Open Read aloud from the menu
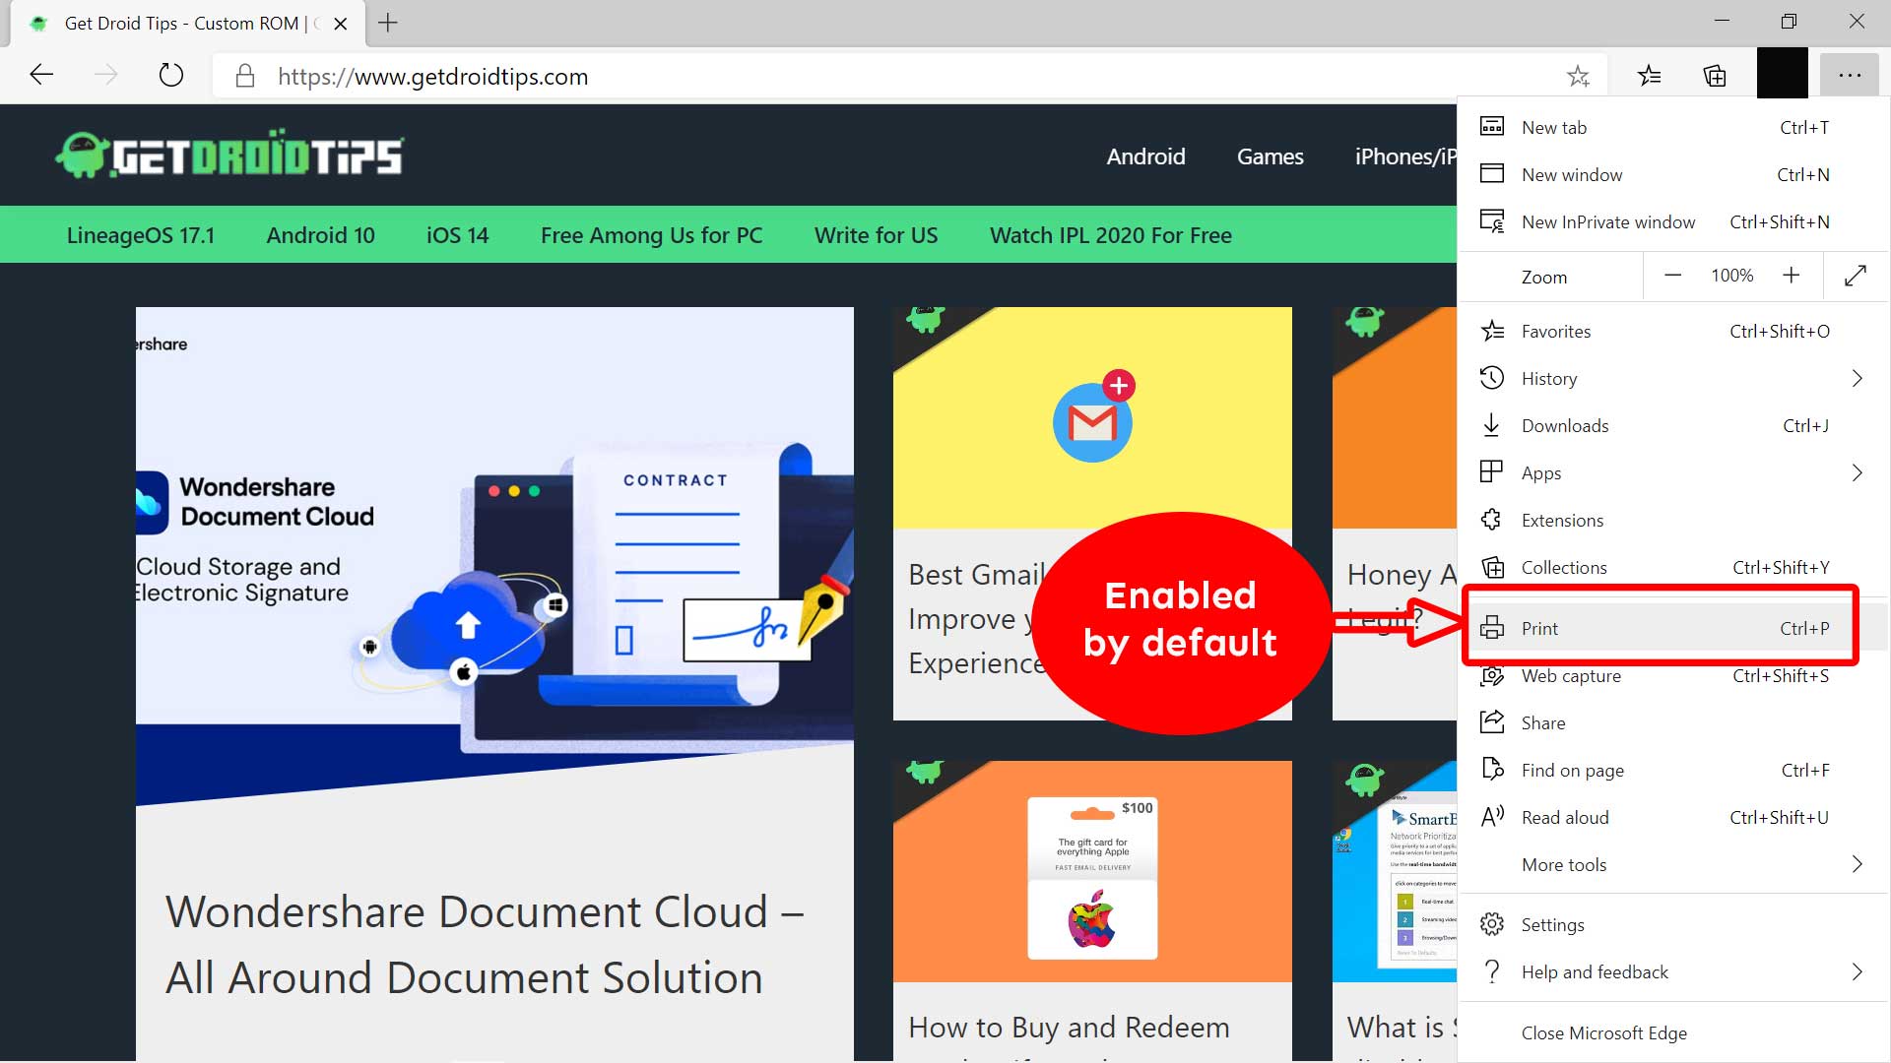Image resolution: width=1891 pixels, height=1063 pixels. click(x=1492, y=817)
